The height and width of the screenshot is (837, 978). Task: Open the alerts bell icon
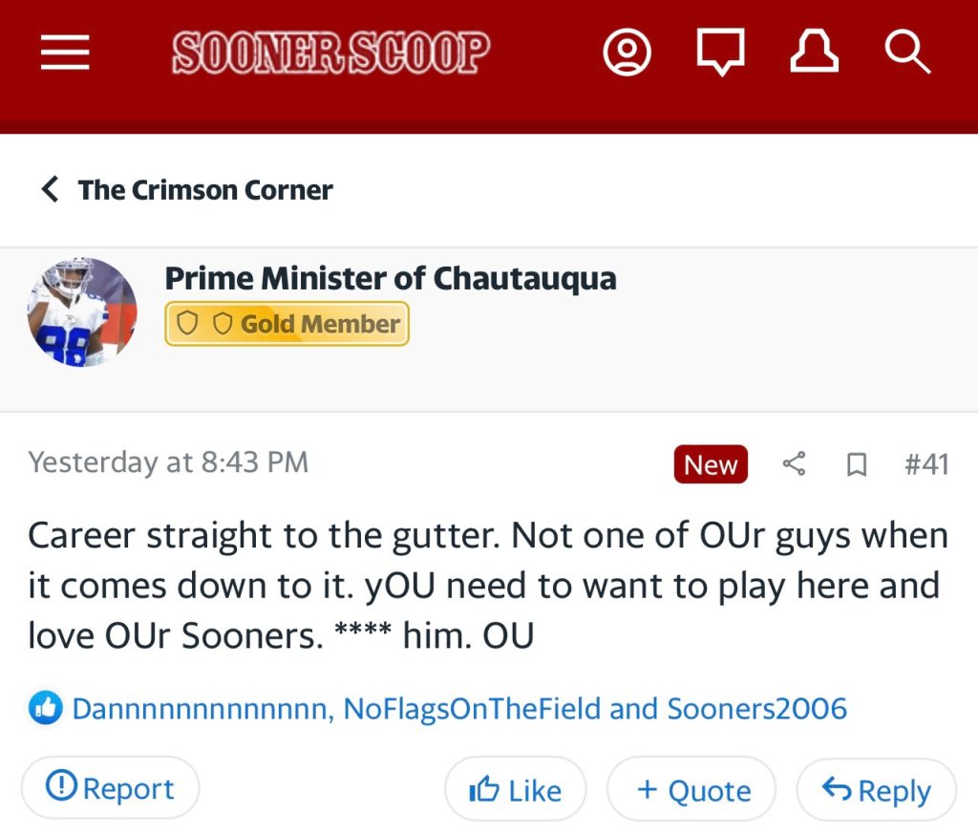[814, 54]
